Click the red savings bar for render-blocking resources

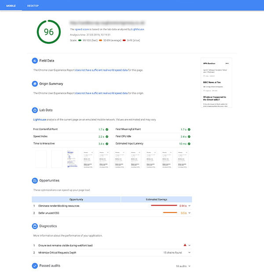pos(164,206)
